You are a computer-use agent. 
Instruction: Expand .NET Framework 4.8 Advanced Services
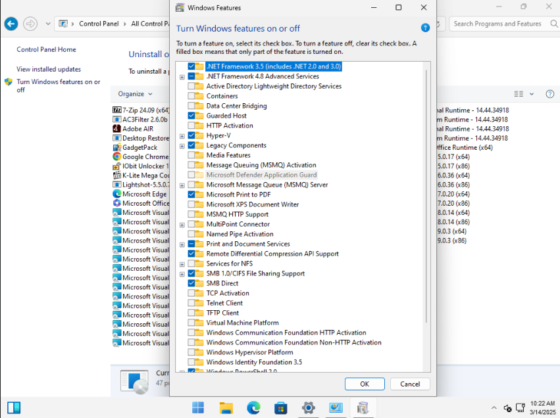click(182, 77)
